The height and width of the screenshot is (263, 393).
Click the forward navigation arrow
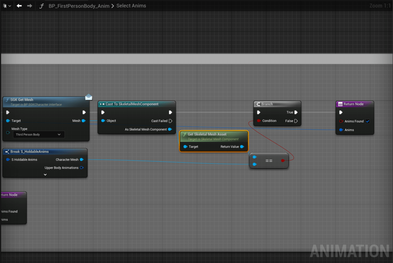tap(30, 6)
